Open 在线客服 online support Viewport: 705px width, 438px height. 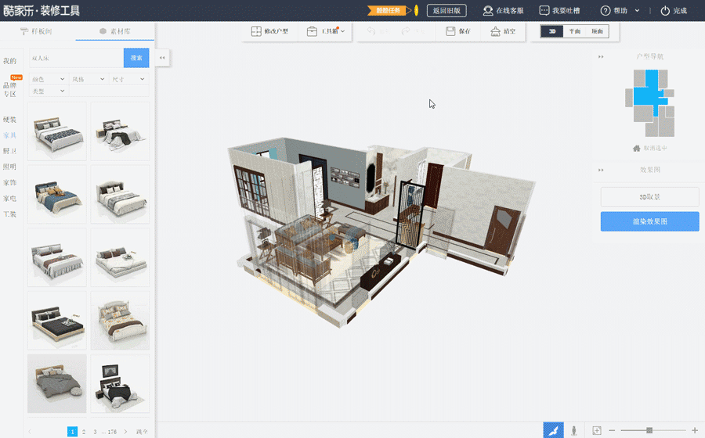pyautogui.click(x=488, y=11)
